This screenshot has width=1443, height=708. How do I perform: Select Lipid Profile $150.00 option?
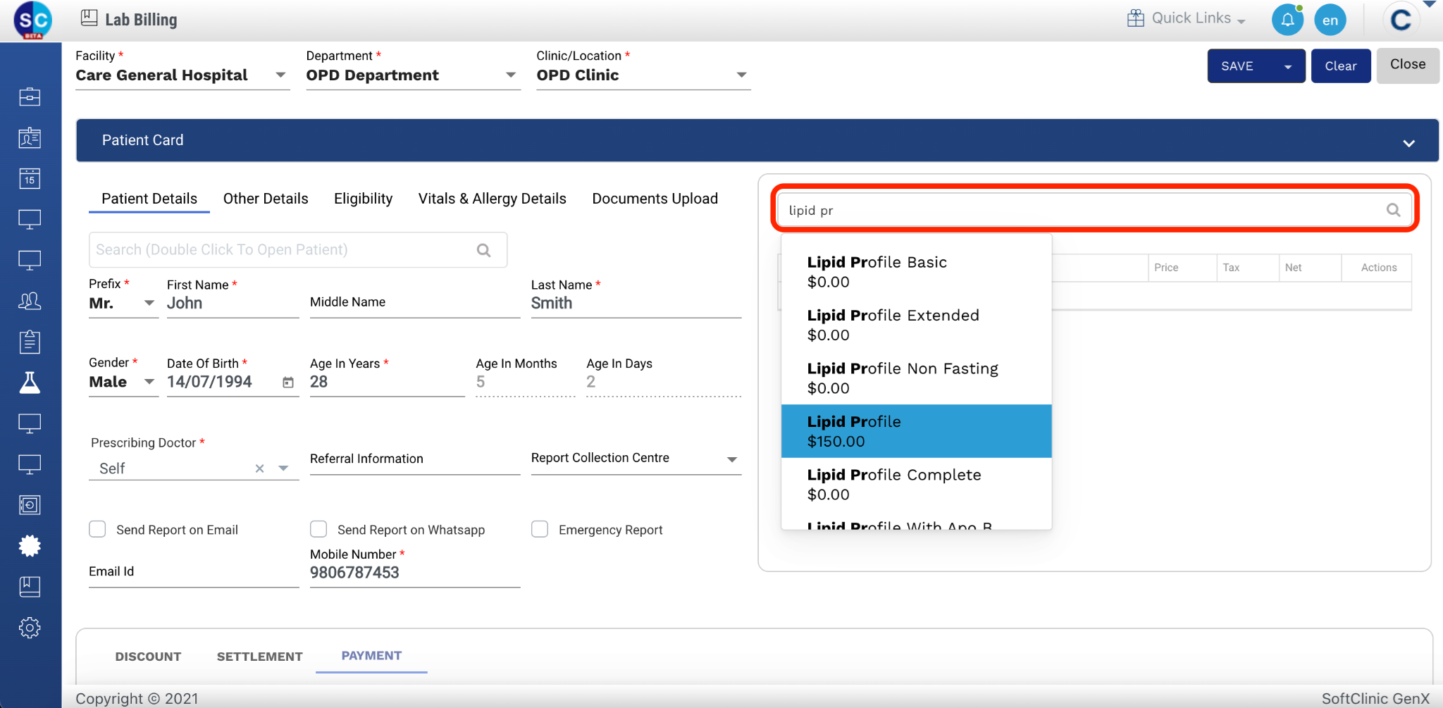(916, 431)
